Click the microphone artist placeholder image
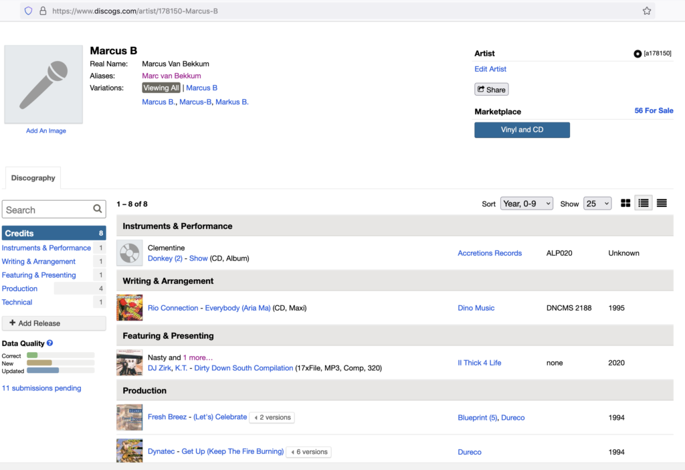685x470 pixels. [43, 84]
